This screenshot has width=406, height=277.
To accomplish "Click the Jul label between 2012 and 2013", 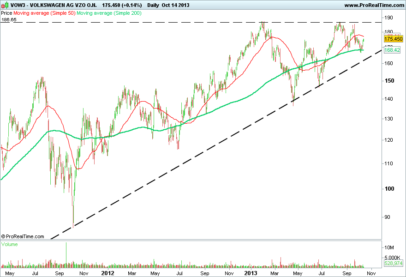I will 179,273.
